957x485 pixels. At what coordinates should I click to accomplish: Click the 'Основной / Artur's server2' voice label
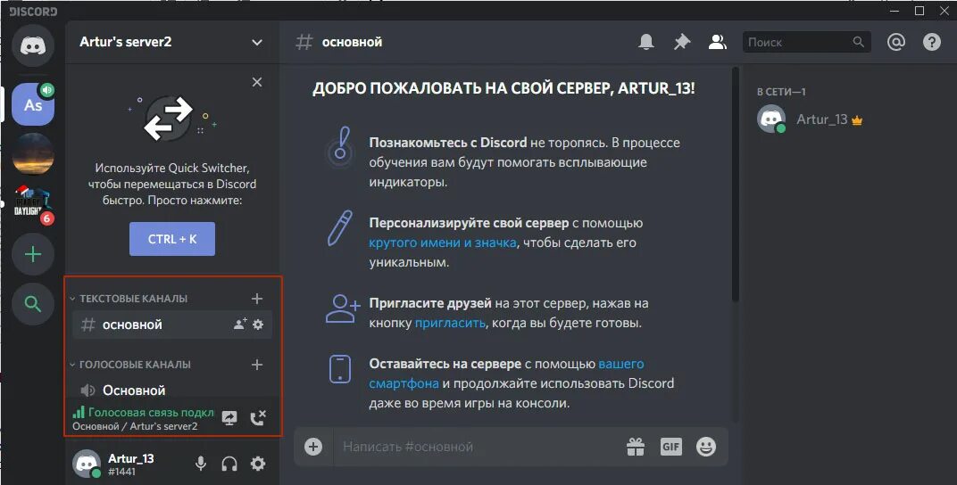tap(135, 426)
